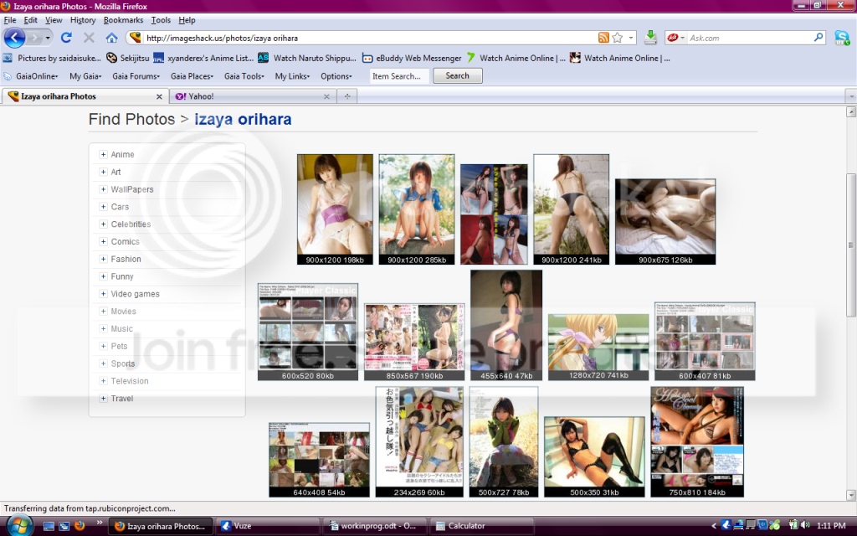Switch to workinprog.odt in the taskbar

(x=375, y=526)
